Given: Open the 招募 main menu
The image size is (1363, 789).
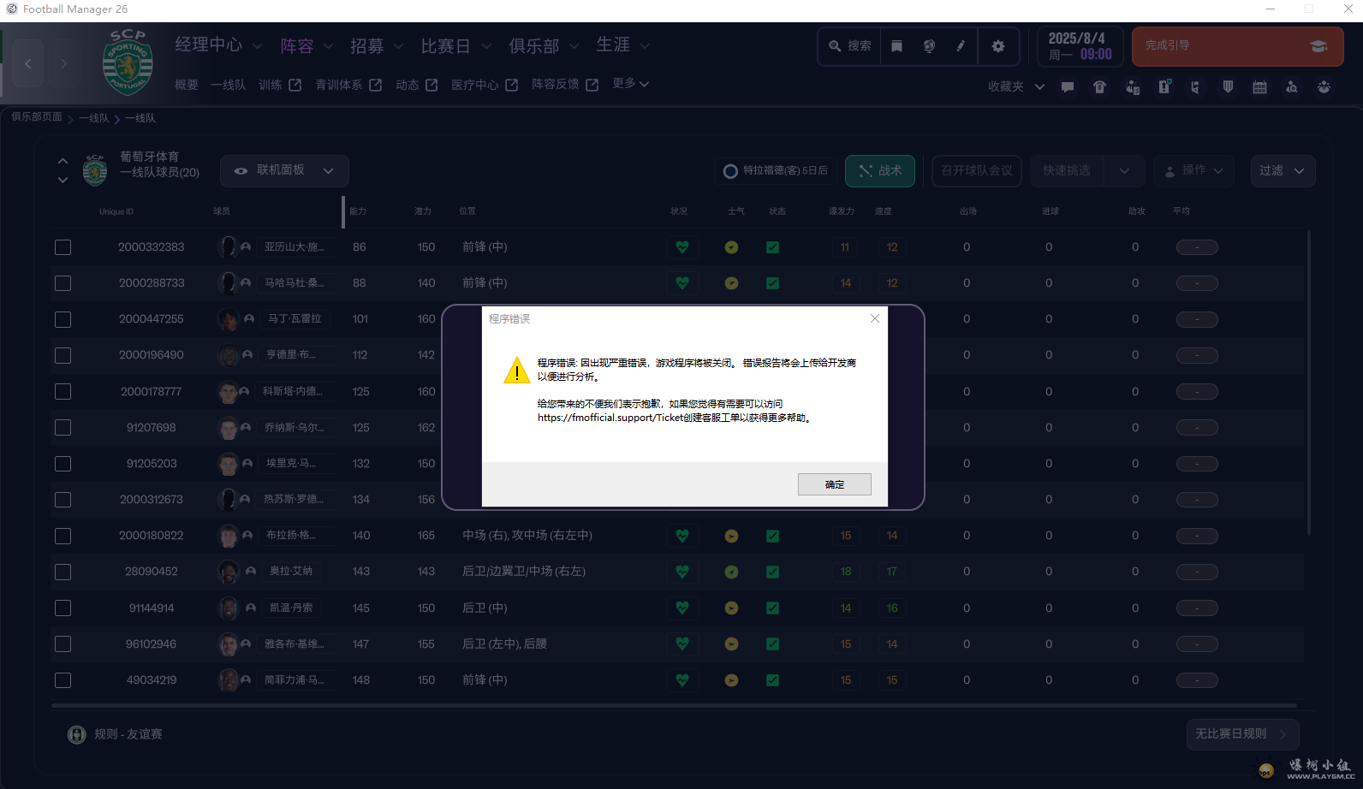Looking at the screenshot, I should pos(367,46).
